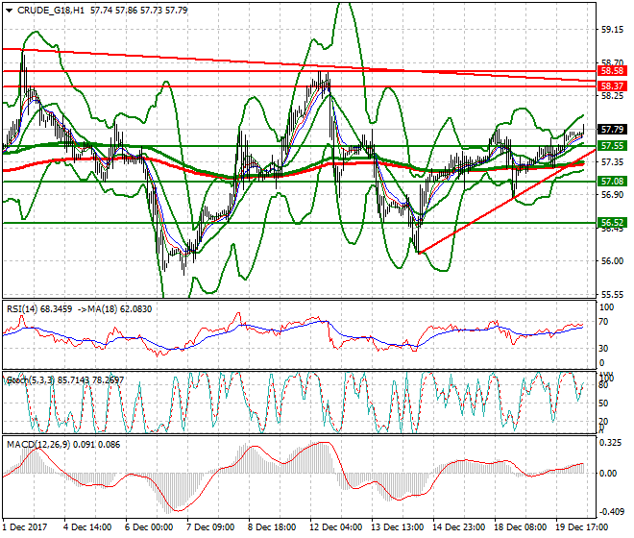Click the 6 Dec 00:00 time axis label
This screenshot has width=634, height=538.
[x=149, y=527]
